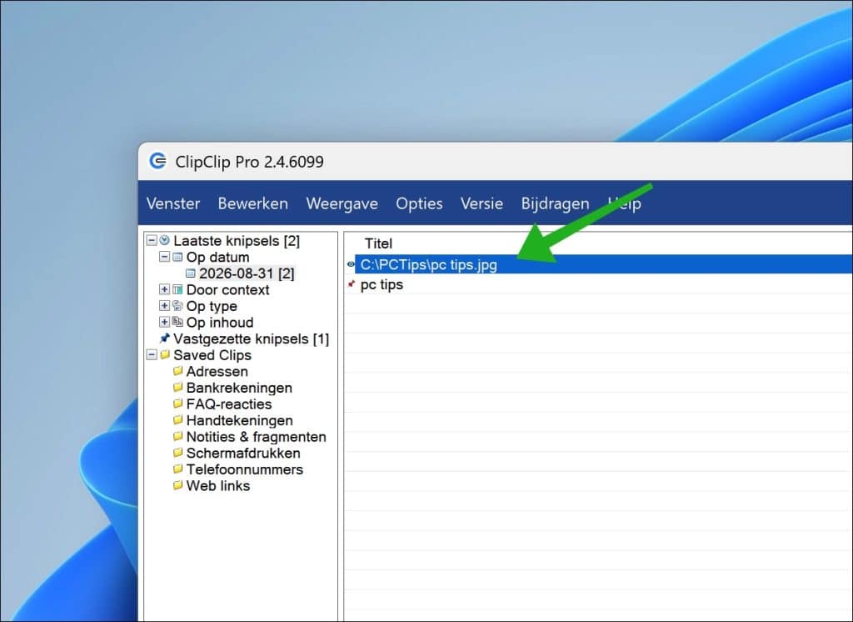Expand the Door context node

point(164,289)
